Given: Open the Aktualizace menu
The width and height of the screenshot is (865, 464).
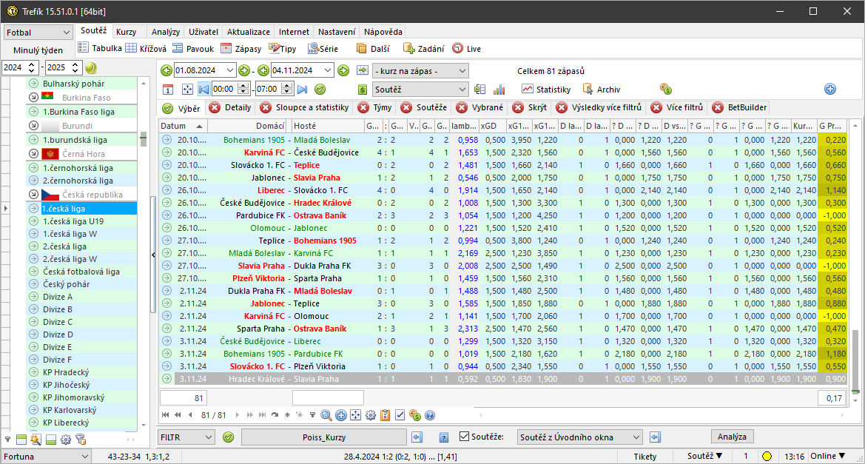Looking at the screenshot, I should pyautogui.click(x=248, y=32).
